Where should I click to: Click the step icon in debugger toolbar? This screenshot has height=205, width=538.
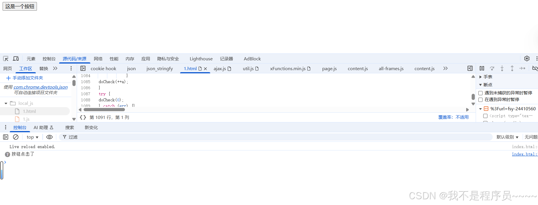[522, 68]
